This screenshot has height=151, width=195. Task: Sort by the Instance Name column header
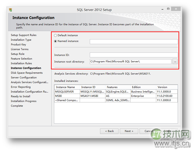point(67,87)
